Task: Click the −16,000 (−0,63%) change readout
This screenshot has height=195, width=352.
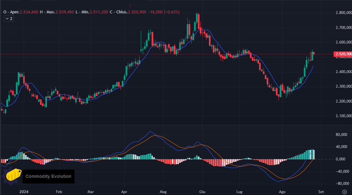Action: pos(164,12)
